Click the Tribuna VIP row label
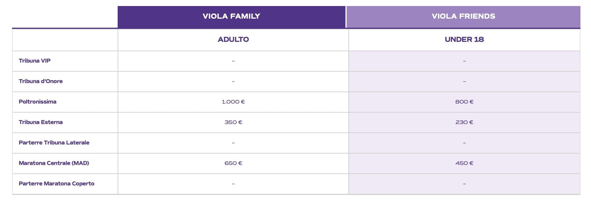This screenshot has height=205, width=591. 35,61
